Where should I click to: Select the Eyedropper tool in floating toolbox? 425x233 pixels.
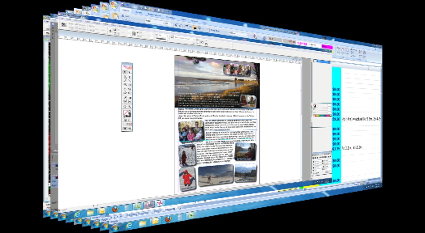(125, 98)
